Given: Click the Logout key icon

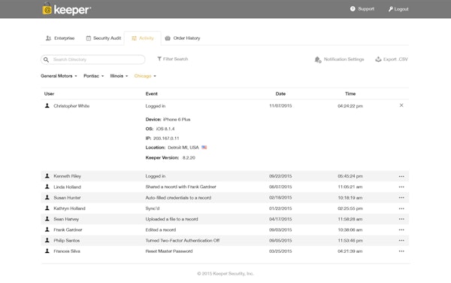Looking at the screenshot, I should 391,9.
